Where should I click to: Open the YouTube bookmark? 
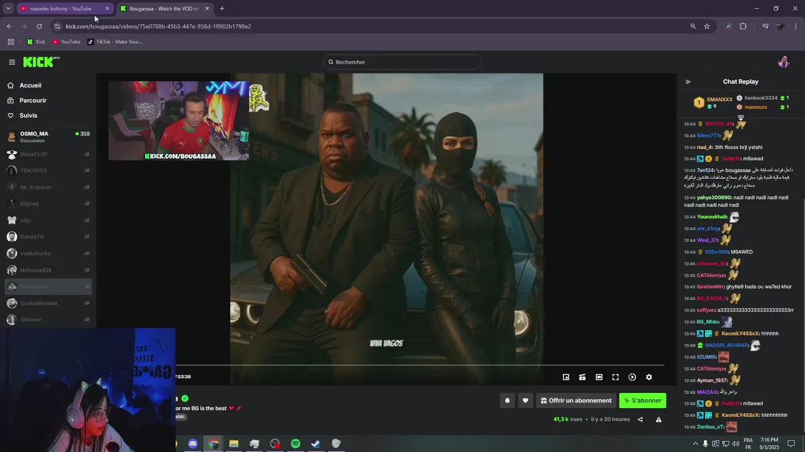point(66,42)
